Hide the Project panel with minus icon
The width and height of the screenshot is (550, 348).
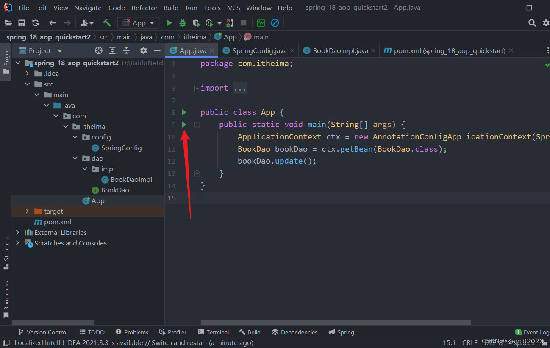pyautogui.click(x=157, y=50)
